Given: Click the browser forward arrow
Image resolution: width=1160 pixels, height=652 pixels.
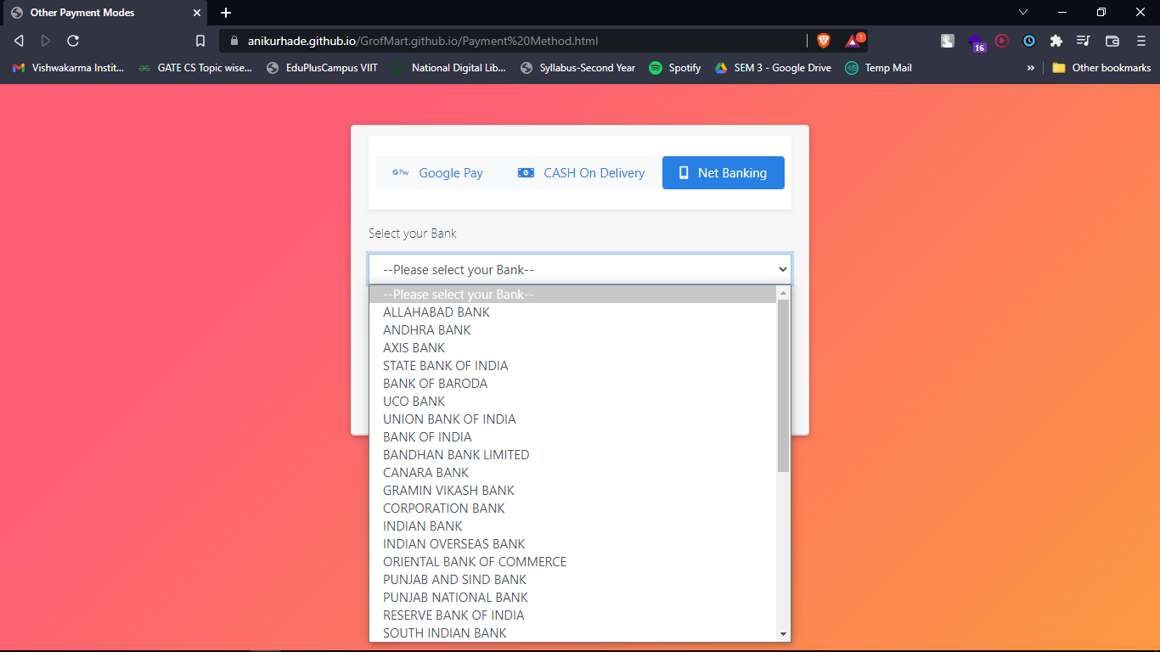Looking at the screenshot, I should tap(46, 41).
